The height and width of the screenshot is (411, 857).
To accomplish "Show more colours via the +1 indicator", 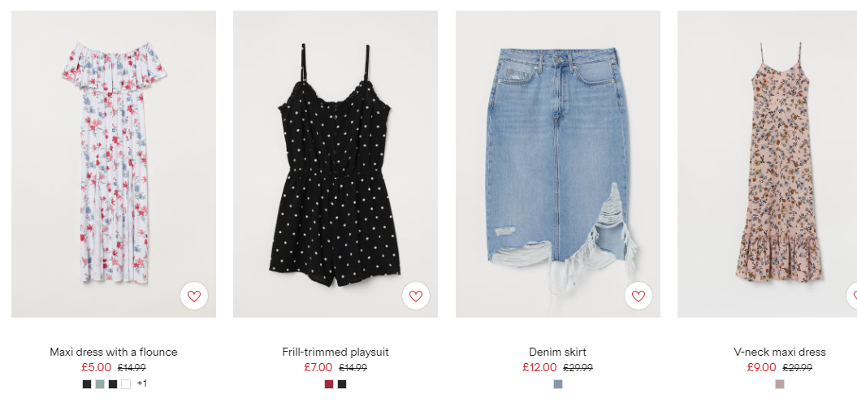I will [x=142, y=383].
